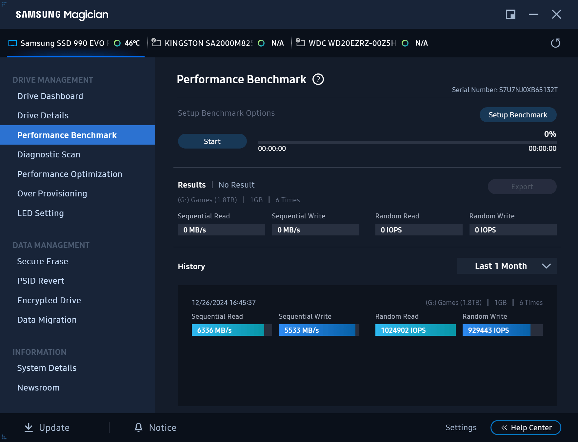Click the WDC drive icon
The height and width of the screenshot is (442, 578).
point(300,43)
